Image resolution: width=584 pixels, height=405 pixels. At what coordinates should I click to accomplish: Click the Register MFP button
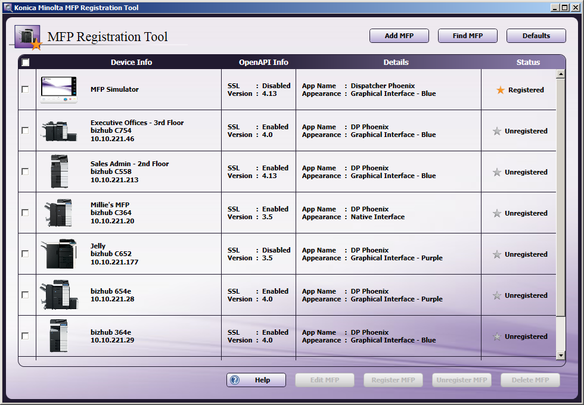click(x=393, y=380)
